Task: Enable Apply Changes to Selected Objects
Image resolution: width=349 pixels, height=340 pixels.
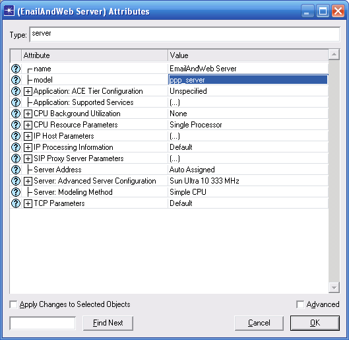Action: pos(13,304)
